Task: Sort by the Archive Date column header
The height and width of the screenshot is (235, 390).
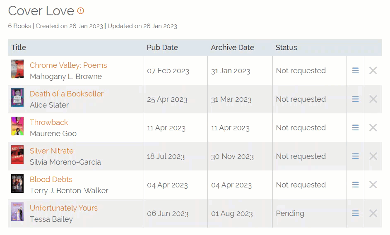Action: (232, 48)
